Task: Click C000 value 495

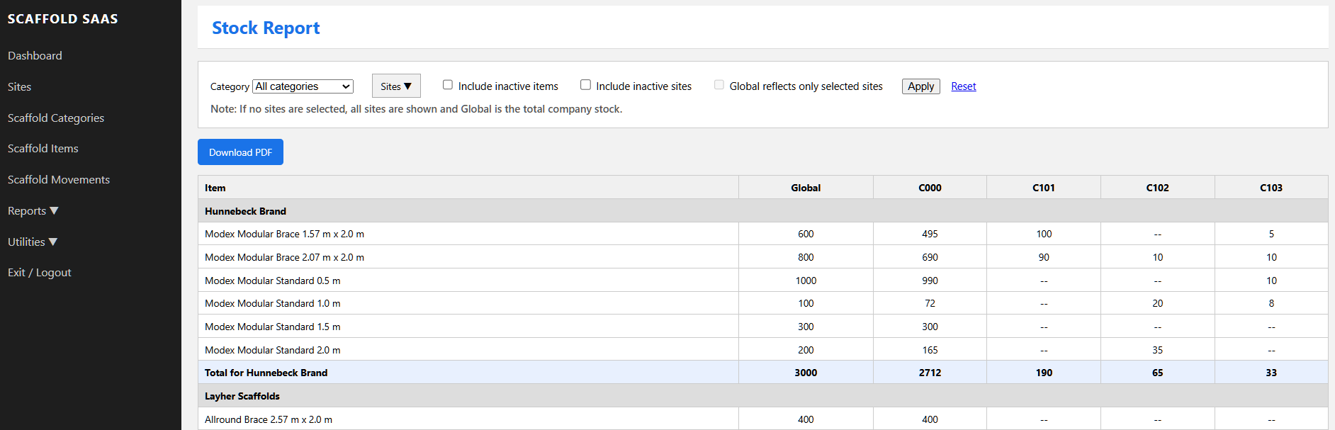Action: 930,234
